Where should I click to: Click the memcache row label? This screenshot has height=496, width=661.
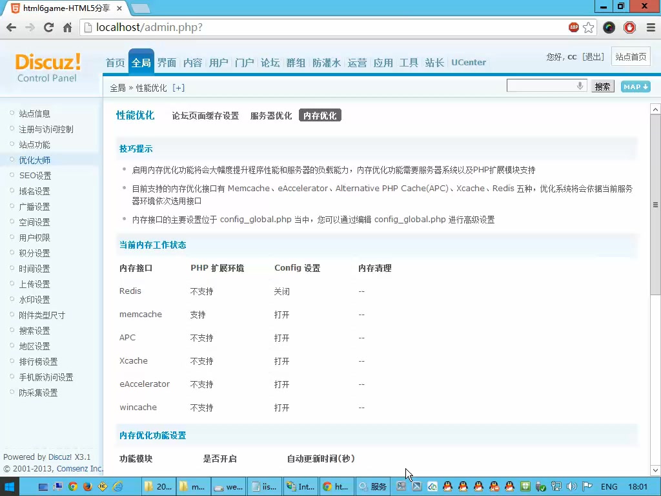tap(140, 315)
